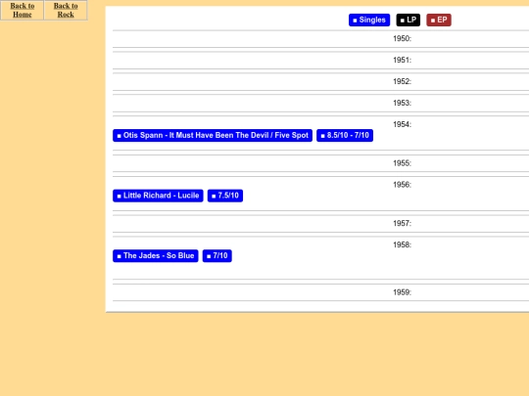Image resolution: width=529 pixels, height=396 pixels.
Task: Select the red EP tag
Action: tap(439, 20)
